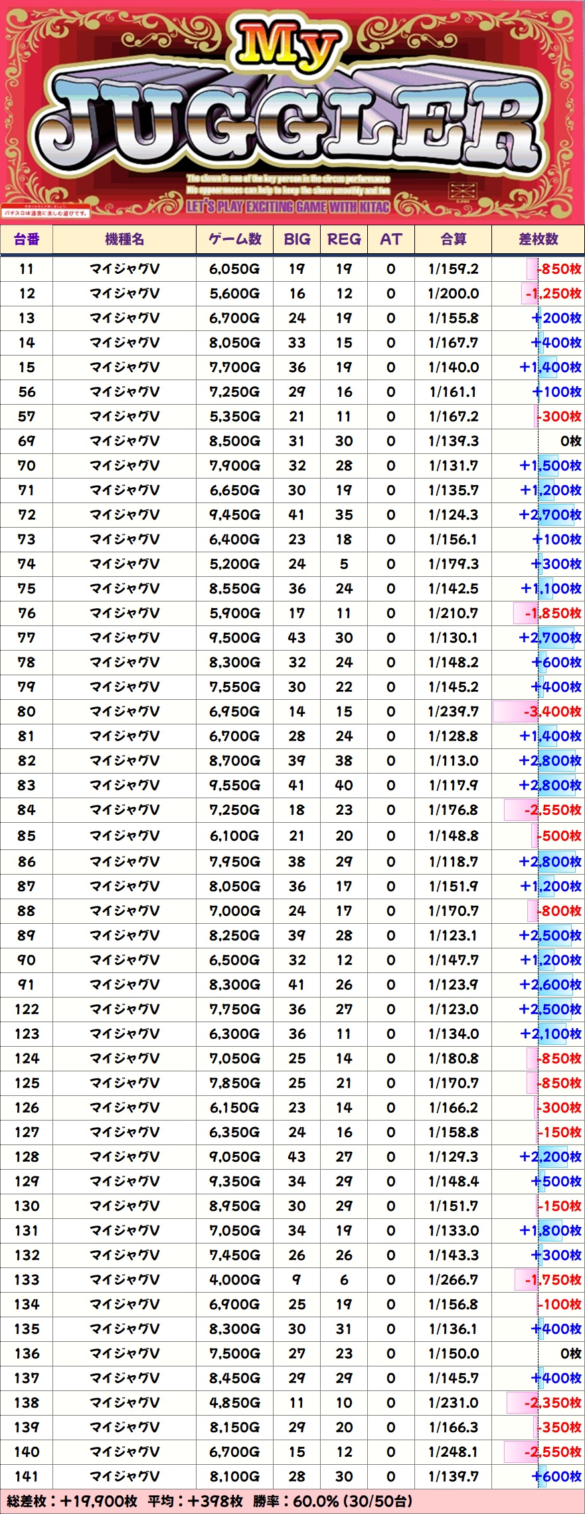Click the 1/150.0 rate in row 136

[454, 1354]
